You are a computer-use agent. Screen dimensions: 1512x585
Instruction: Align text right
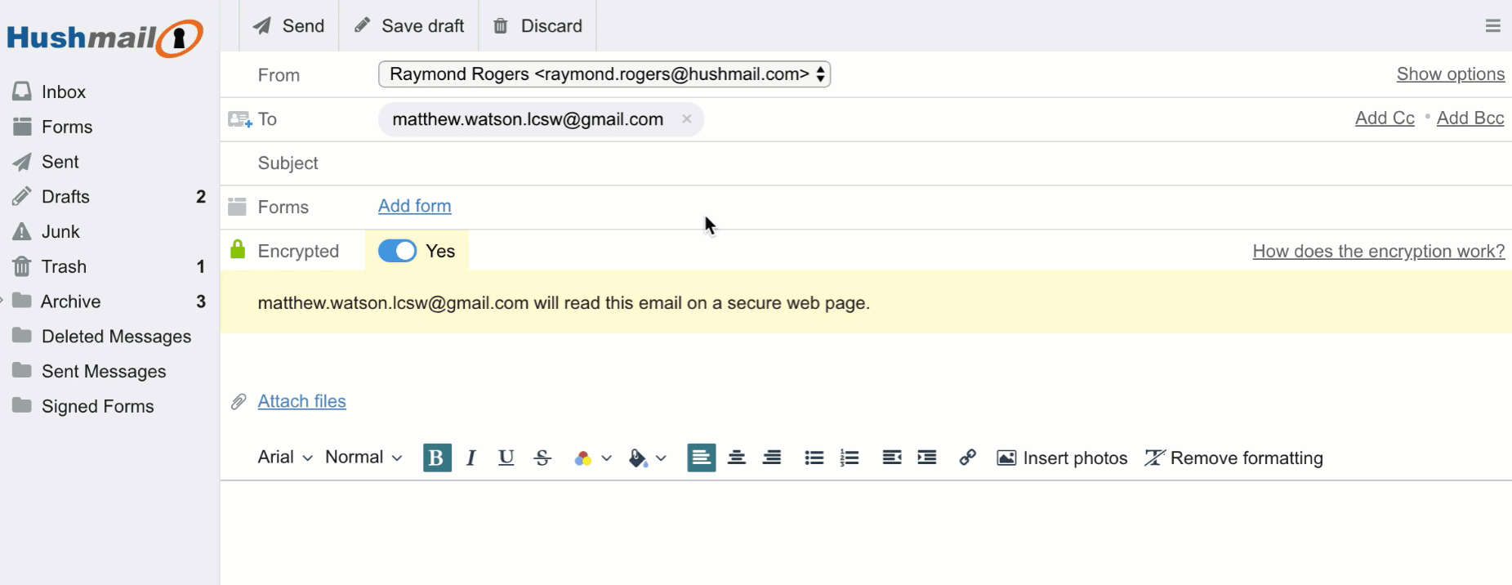click(x=772, y=458)
